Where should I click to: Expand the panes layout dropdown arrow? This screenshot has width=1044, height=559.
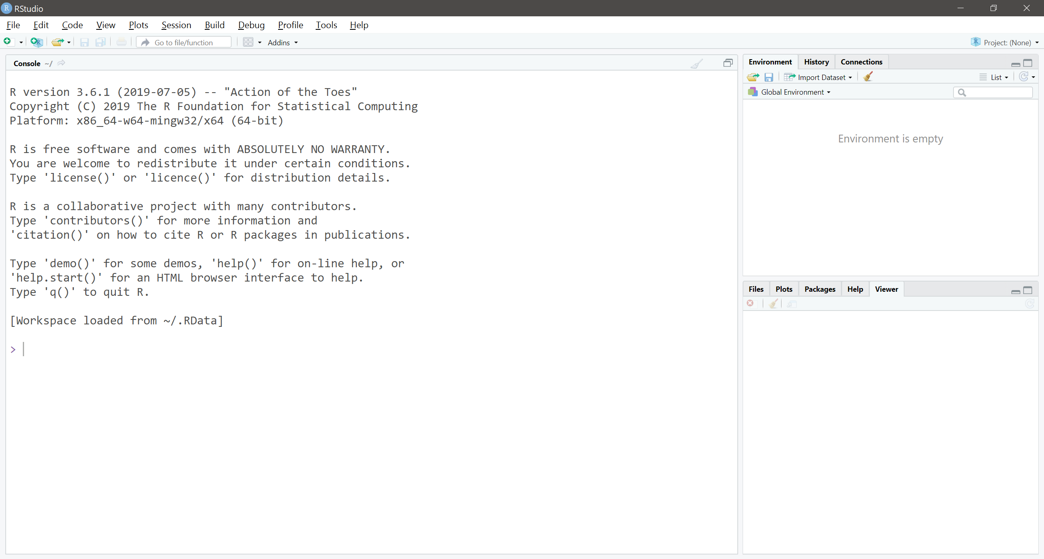click(x=260, y=42)
